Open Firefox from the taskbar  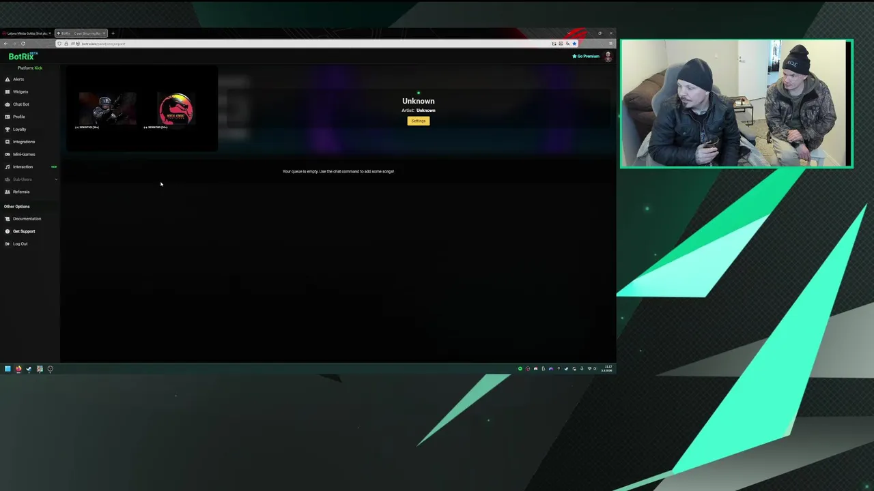tap(18, 369)
